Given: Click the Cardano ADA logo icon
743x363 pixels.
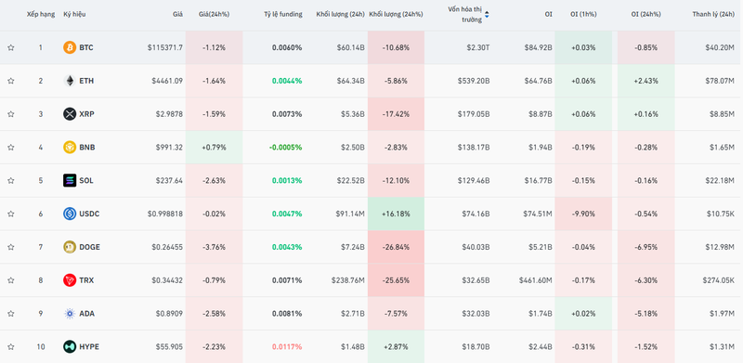Looking at the screenshot, I should point(70,313).
